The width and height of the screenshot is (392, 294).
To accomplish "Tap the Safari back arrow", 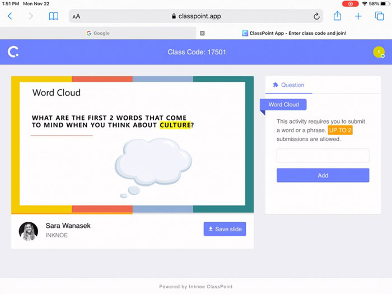I will tap(10, 16).
